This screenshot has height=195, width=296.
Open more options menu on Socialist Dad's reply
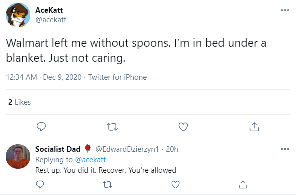[x=285, y=149]
